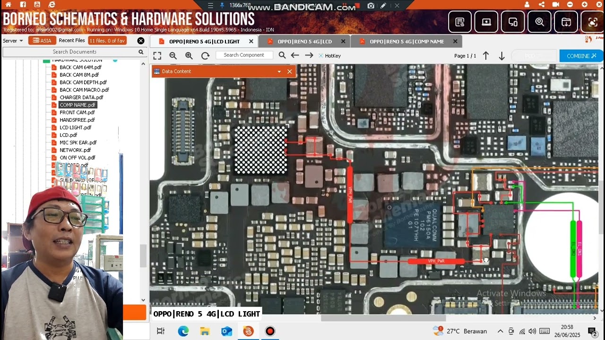Close the OPPO|RENO 5 4G|COMP NAME tab
The width and height of the screenshot is (605, 340).
(x=455, y=42)
